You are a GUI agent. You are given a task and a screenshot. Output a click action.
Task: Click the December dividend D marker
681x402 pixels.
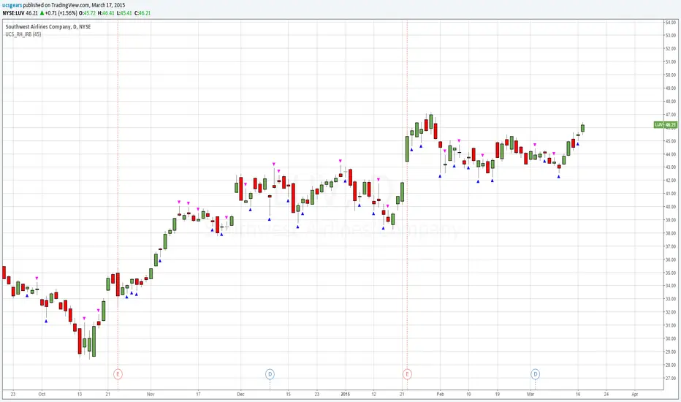270,373
